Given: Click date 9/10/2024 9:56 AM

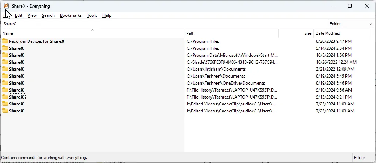Looking at the screenshot, I should click(x=334, y=90).
